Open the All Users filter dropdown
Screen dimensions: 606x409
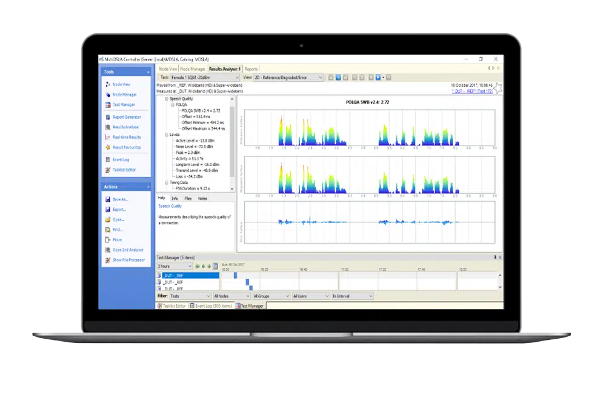tap(311, 296)
